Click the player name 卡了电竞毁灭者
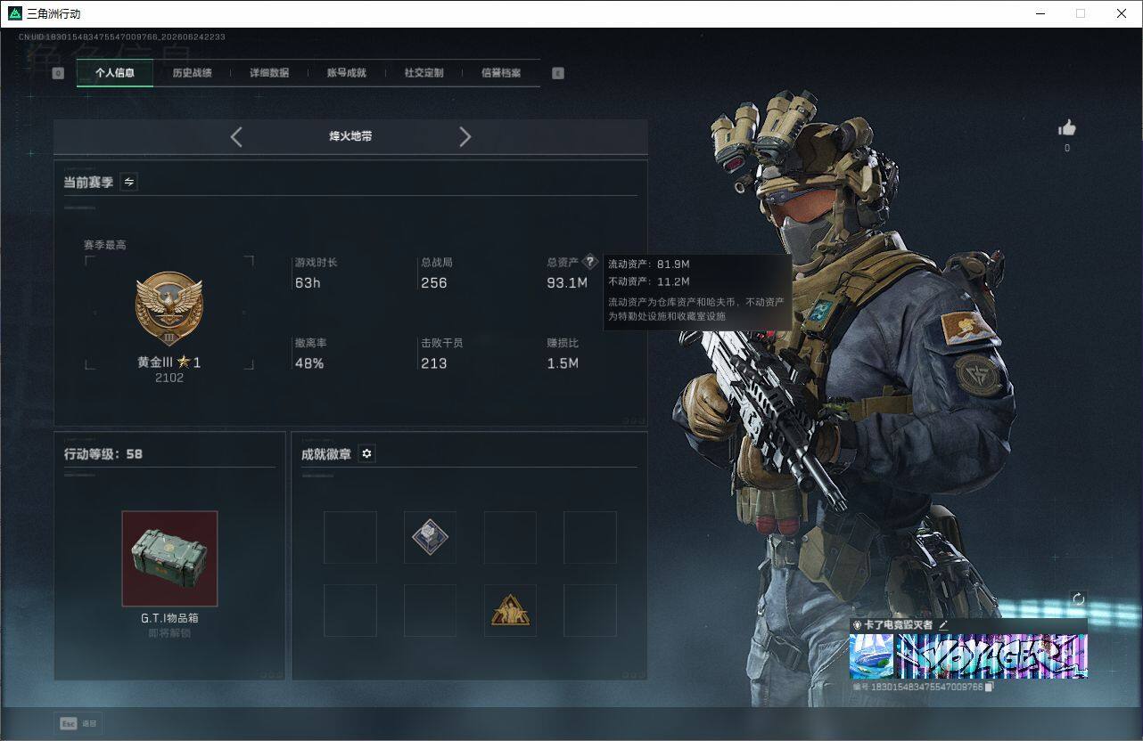Image resolution: width=1143 pixels, height=741 pixels. click(x=898, y=625)
